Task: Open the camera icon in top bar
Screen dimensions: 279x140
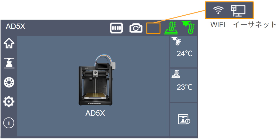Action: coord(136,28)
